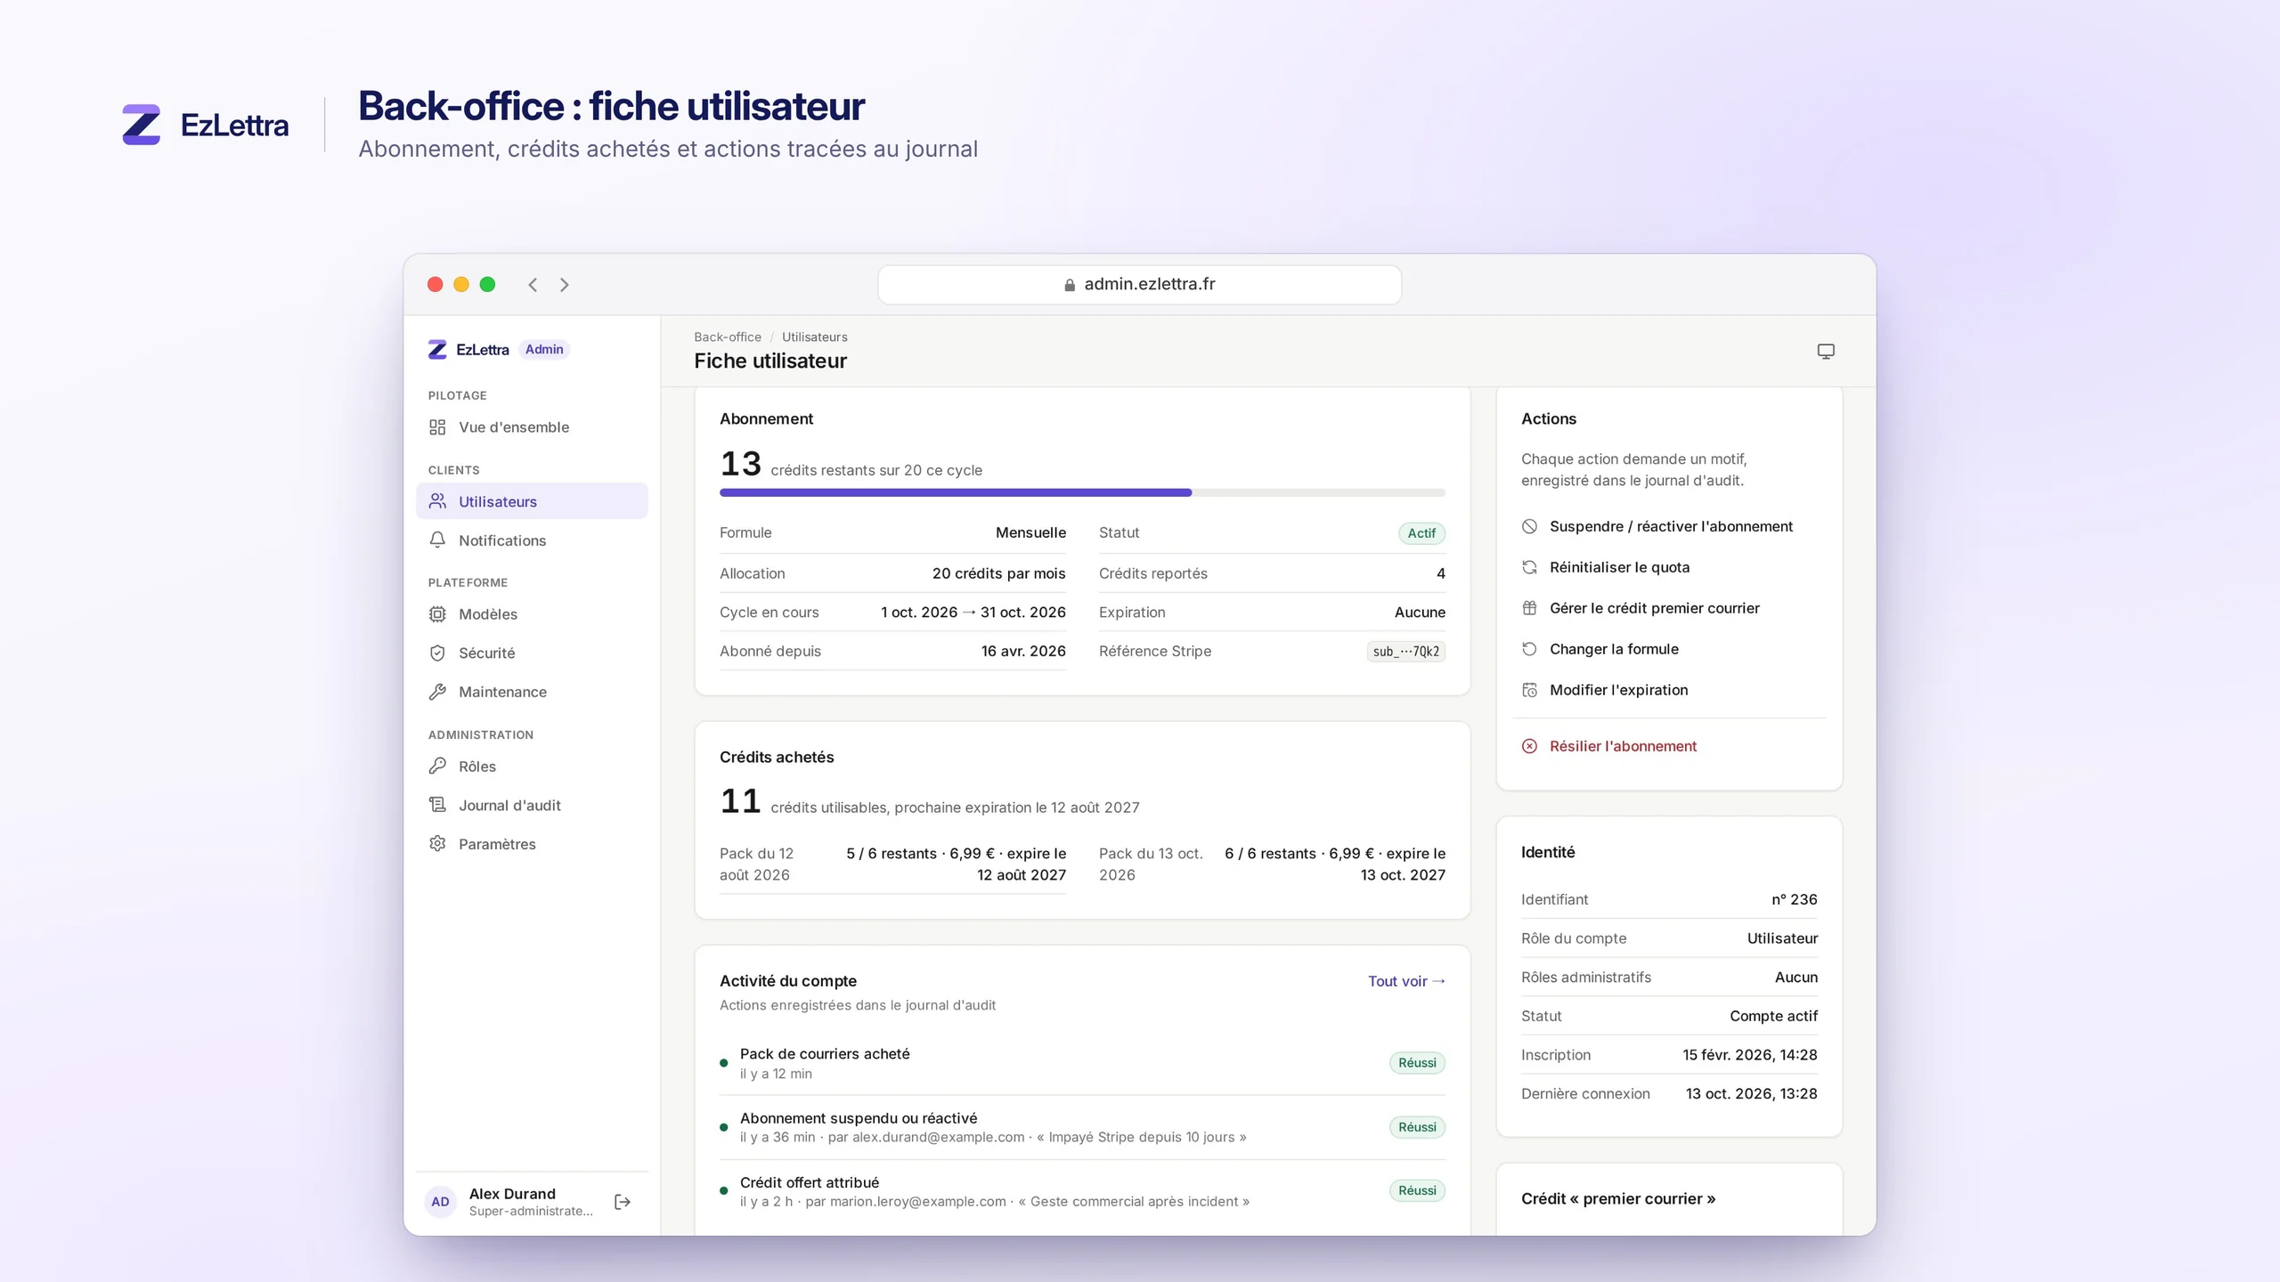Go forward with the browser forward arrow

(x=565, y=285)
